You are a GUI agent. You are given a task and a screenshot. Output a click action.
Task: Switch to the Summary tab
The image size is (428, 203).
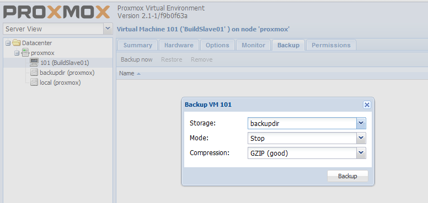[x=137, y=45]
